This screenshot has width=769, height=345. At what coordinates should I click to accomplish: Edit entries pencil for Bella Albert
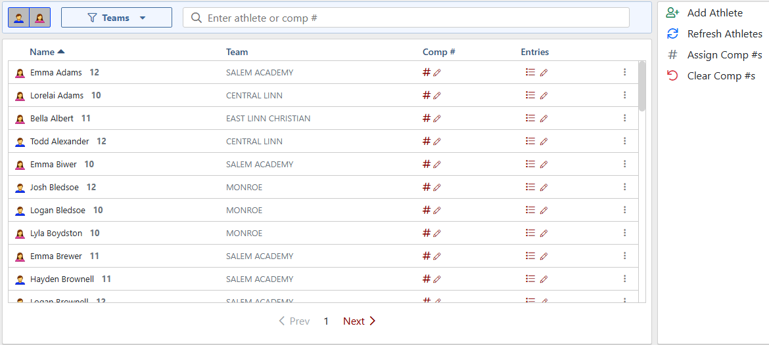coord(544,119)
